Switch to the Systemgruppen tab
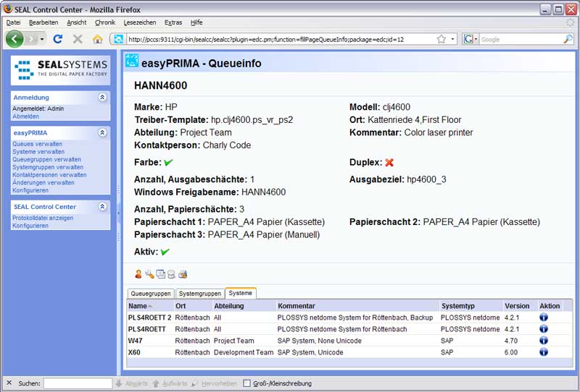The height and width of the screenshot is (392, 580). [x=199, y=293]
